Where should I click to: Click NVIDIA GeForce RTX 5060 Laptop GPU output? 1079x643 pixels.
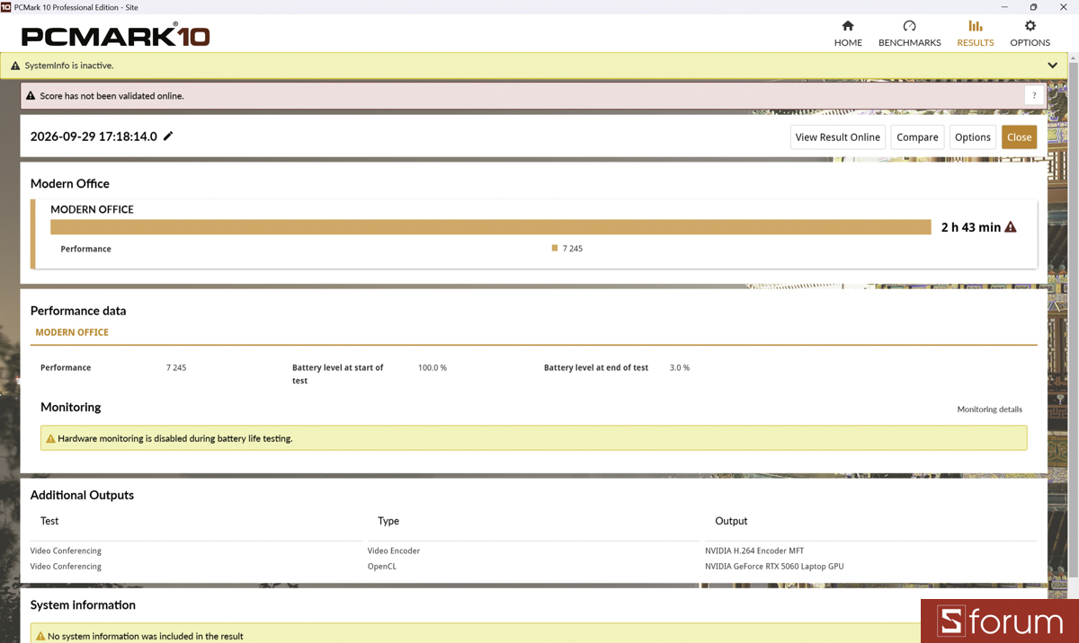[x=774, y=567]
